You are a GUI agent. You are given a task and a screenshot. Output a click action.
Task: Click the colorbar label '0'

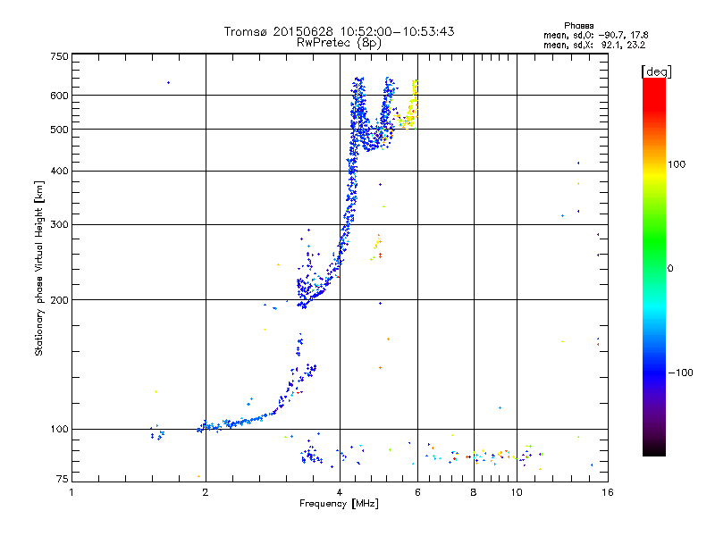click(x=670, y=269)
